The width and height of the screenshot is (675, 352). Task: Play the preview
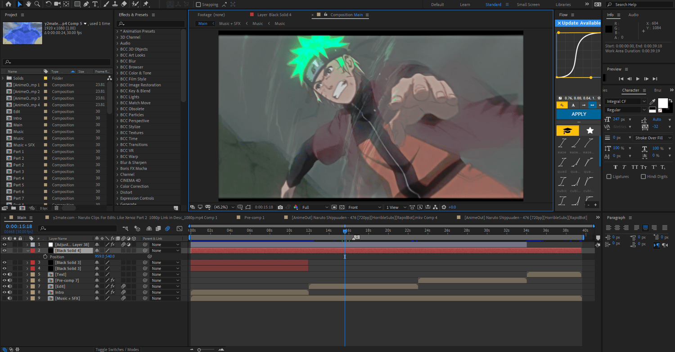tap(638, 79)
